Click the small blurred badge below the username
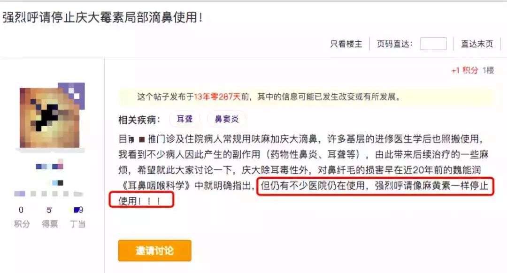 [x=58, y=183]
